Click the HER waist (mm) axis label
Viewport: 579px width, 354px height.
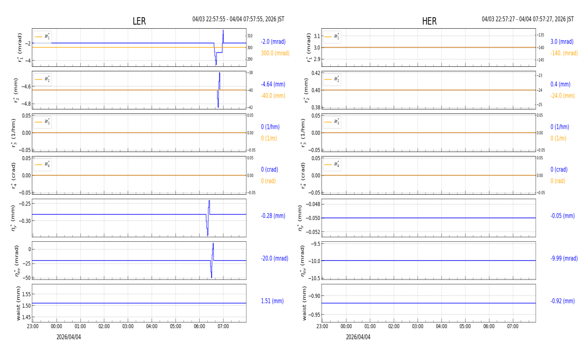pos(304,303)
